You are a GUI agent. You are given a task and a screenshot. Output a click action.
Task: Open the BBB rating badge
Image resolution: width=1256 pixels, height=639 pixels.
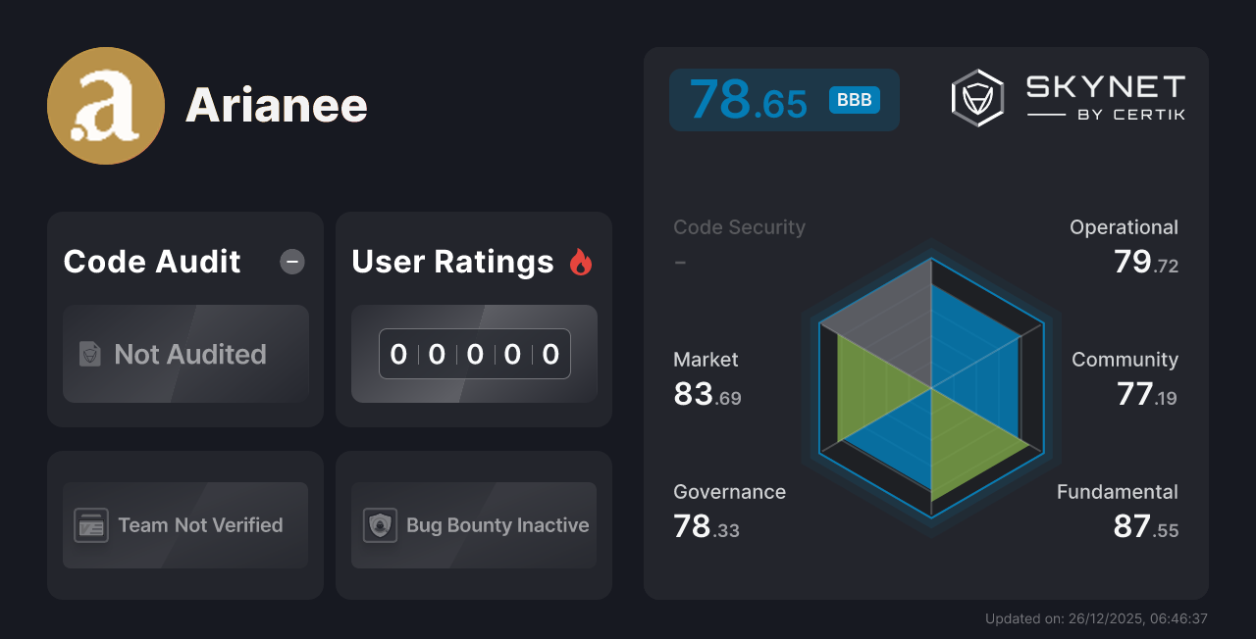tap(853, 100)
